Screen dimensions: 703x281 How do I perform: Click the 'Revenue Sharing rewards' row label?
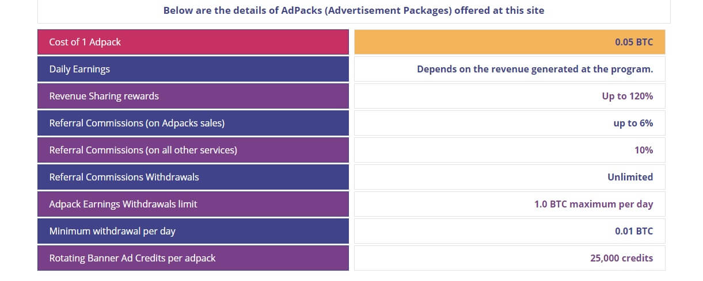pos(104,97)
